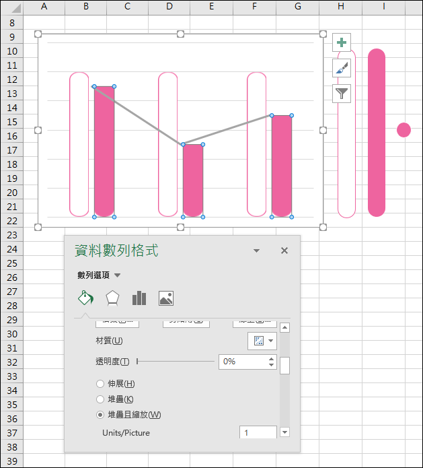
Task: Select Fill & Line paint bucket tab
Action: pyautogui.click(x=85, y=298)
